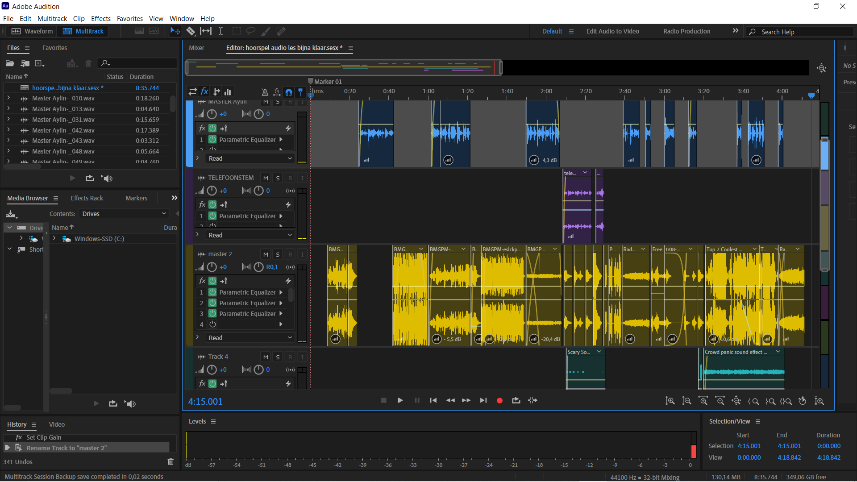The height and width of the screenshot is (482, 857).
Task: Switch to the Effects Rack tab
Action: (x=87, y=198)
